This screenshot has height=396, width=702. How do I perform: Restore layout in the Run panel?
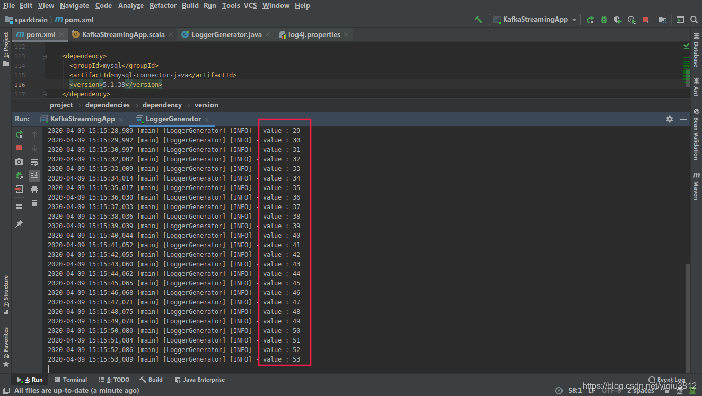[x=19, y=206]
